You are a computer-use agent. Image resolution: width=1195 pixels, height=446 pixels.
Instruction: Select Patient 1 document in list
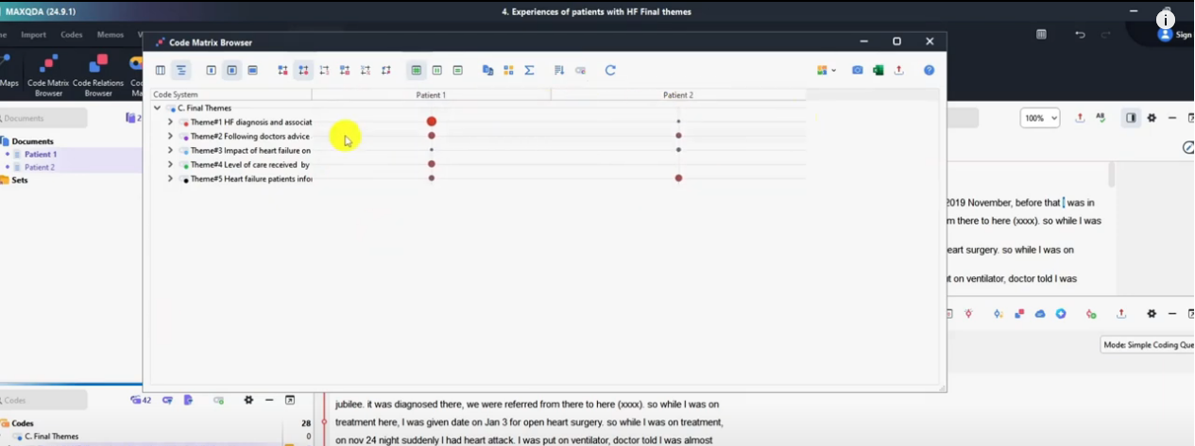click(40, 154)
